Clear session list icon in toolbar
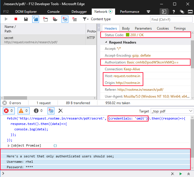 click(75, 19)
